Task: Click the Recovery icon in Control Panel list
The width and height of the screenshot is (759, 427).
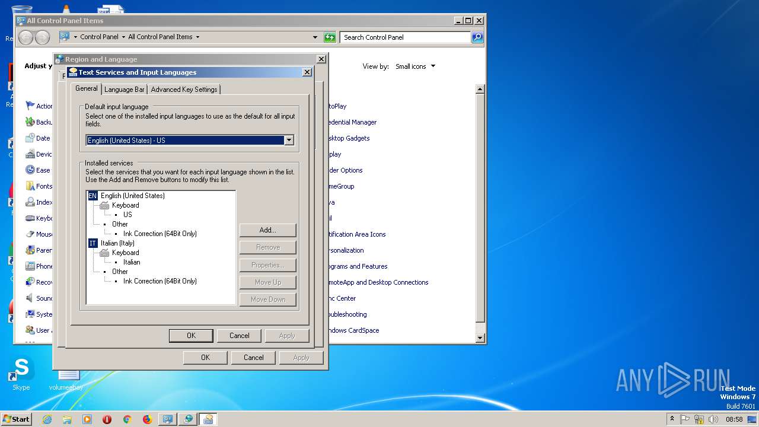Action: [30, 282]
